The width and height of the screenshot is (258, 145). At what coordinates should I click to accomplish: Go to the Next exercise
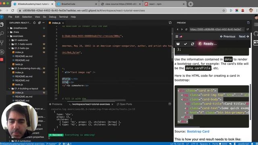coord(243,37)
